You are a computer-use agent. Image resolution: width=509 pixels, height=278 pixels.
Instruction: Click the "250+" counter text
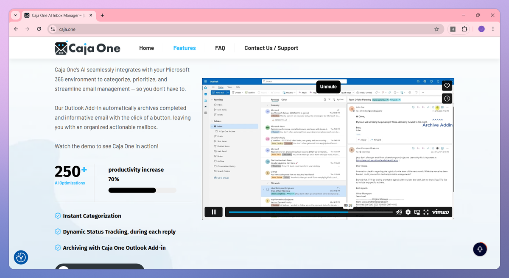point(71,171)
